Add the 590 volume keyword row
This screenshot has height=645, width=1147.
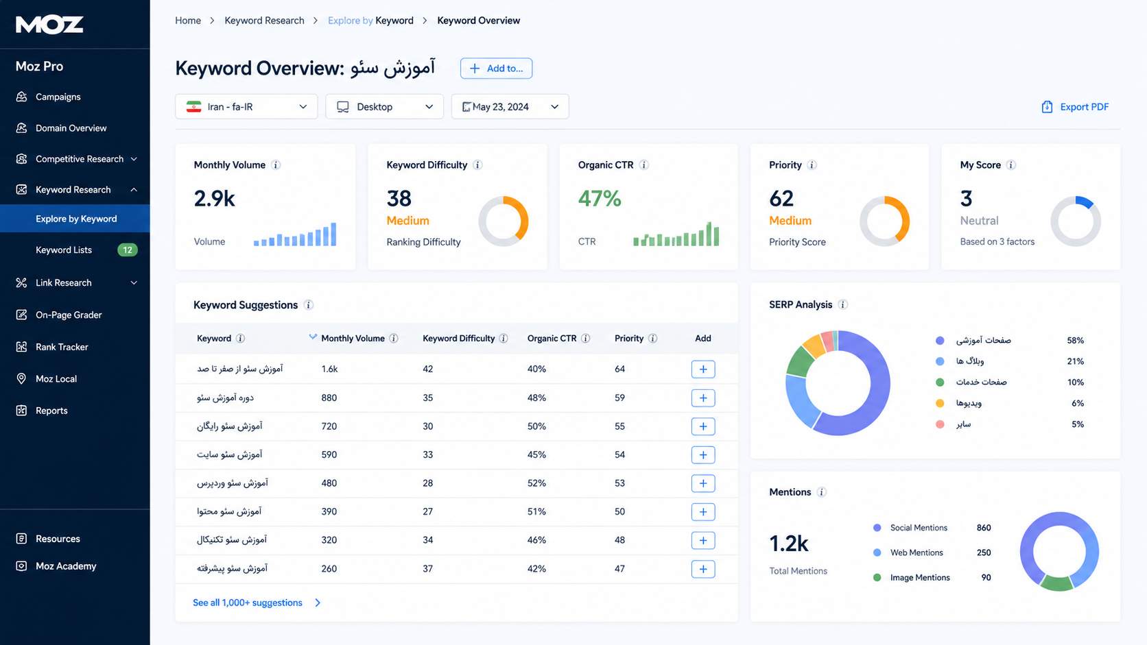coord(703,454)
